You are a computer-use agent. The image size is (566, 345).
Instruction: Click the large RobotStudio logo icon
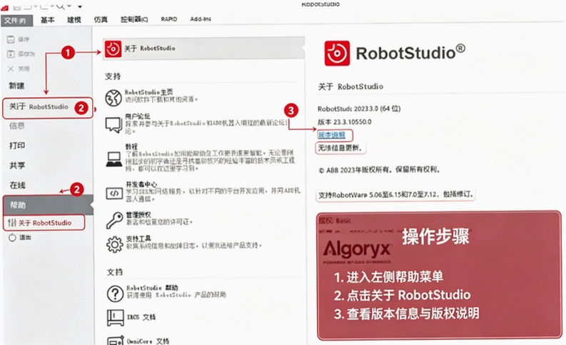coord(337,53)
